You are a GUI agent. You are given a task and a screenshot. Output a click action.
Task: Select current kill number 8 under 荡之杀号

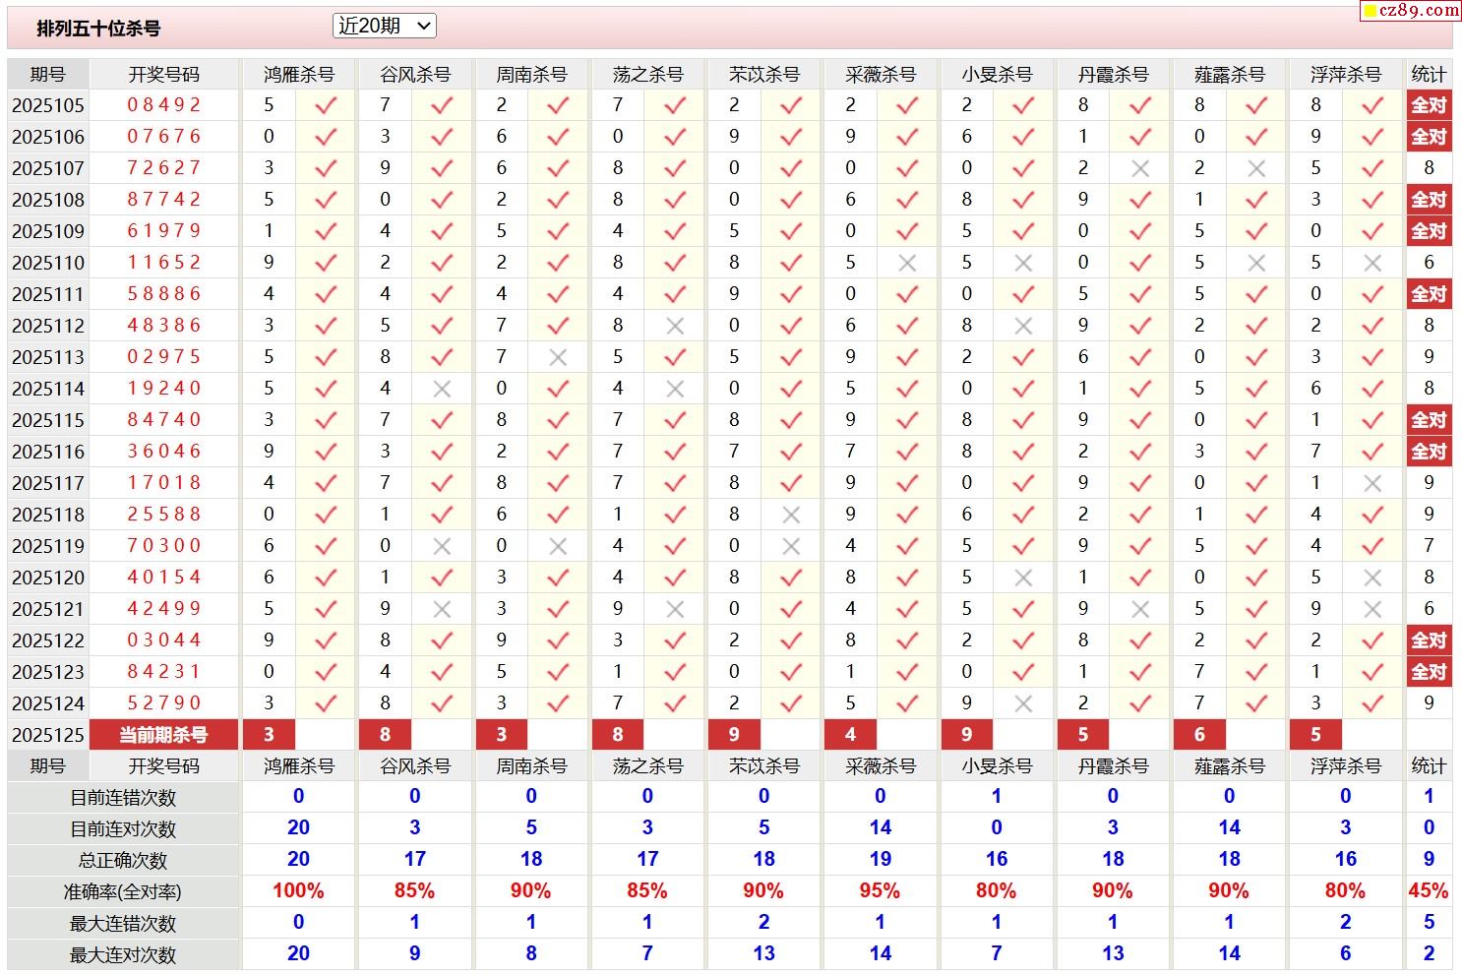pos(618,735)
